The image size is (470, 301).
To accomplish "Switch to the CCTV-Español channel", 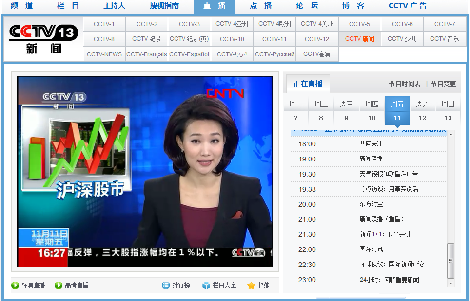I will [190, 54].
